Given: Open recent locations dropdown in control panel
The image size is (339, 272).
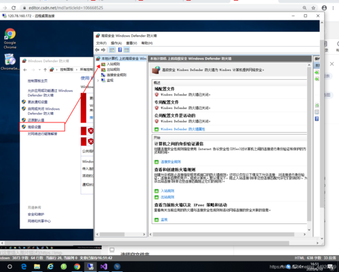Looking at the screenshot, I should 39,70.
